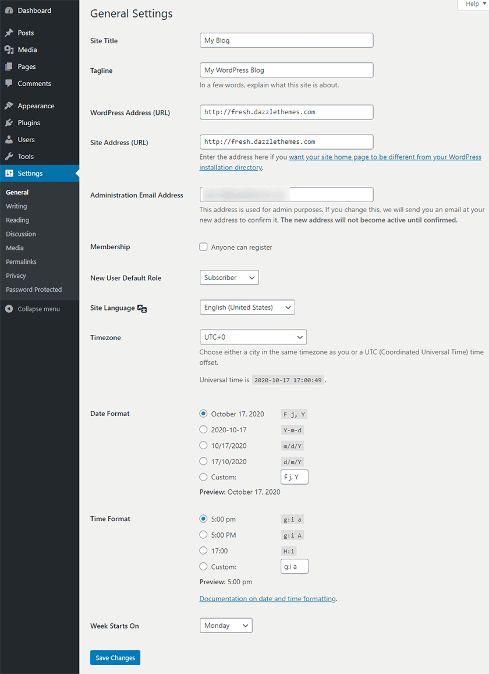The width and height of the screenshot is (489, 674).
Task: Click the Media library icon in the top sidebar group
Action: (x=9, y=50)
